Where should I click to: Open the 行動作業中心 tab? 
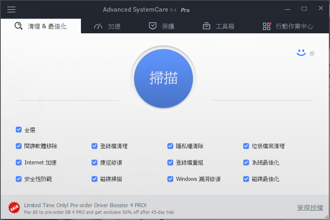(x=288, y=26)
